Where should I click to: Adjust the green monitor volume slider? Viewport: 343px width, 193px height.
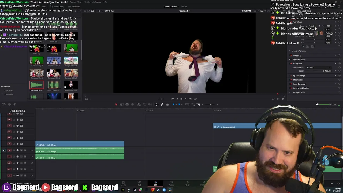pos(325,105)
